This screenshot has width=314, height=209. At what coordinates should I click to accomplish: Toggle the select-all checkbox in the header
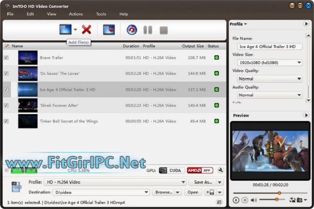point(7,46)
